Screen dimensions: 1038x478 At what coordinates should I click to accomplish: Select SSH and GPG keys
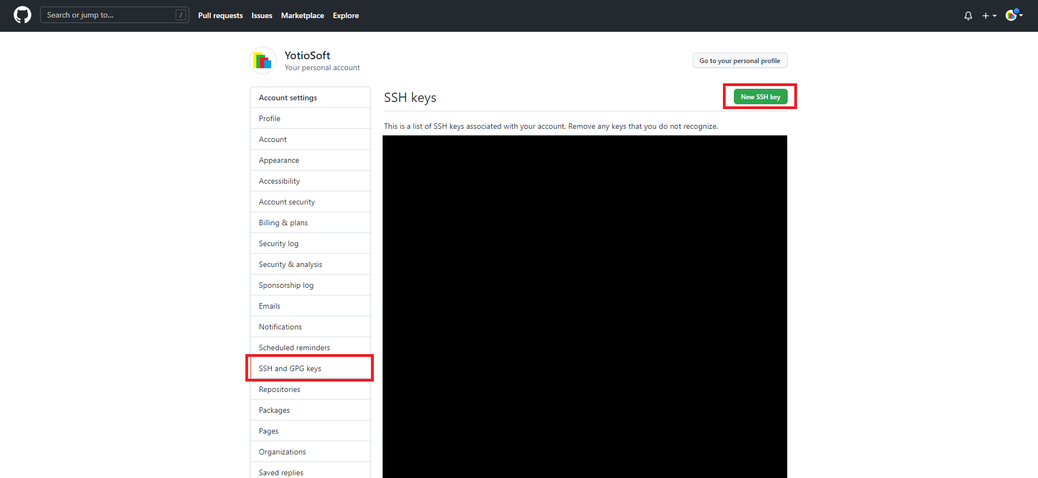[310, 368]
